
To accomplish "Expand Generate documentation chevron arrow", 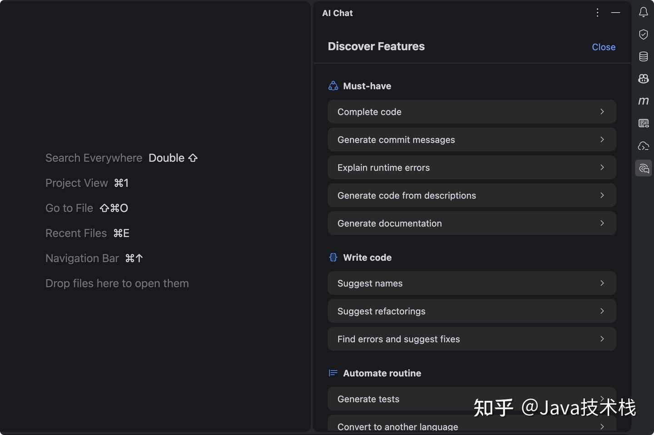I will pyautogui.click(x=602, y=223).
